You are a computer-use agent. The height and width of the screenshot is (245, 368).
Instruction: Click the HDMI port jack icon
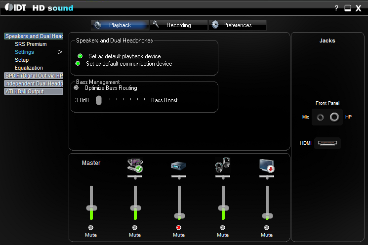click(x=327, y=143)
